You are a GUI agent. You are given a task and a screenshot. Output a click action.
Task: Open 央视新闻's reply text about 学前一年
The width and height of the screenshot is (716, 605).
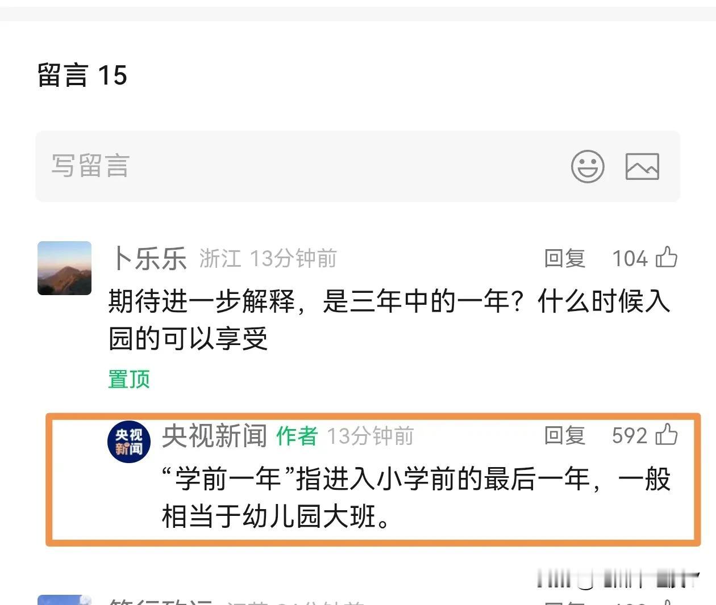(x=417, y=498)
